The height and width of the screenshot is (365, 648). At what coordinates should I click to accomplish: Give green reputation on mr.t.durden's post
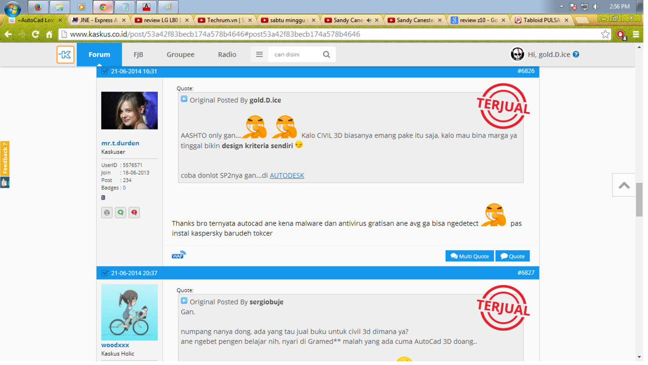120,212
